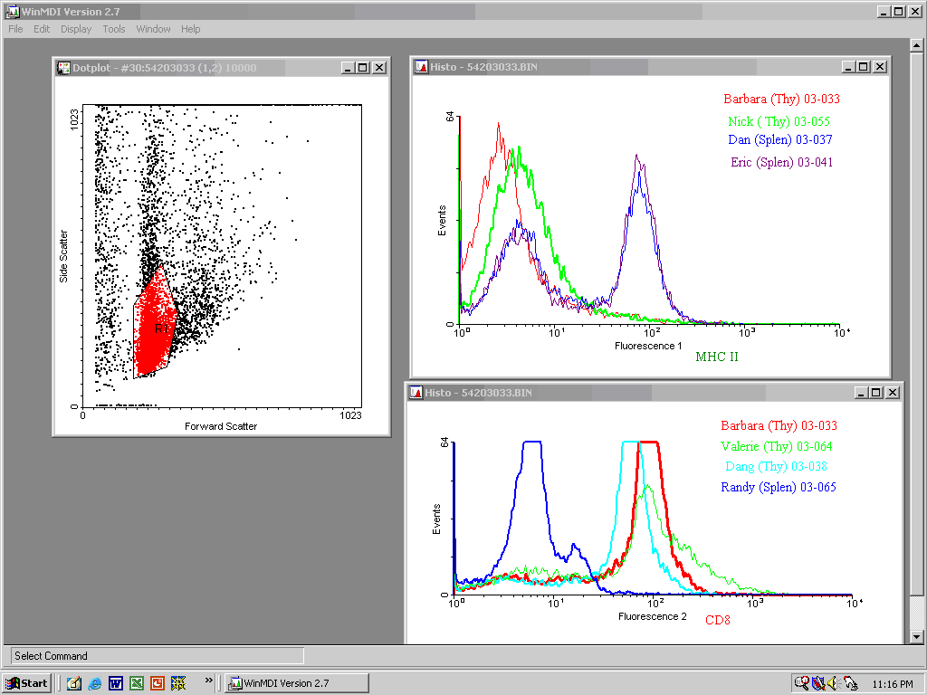Open Excel from the quick launch bar
Image resolution: width=927 pixels, height=695 pixels.
[x=136, y=683]
